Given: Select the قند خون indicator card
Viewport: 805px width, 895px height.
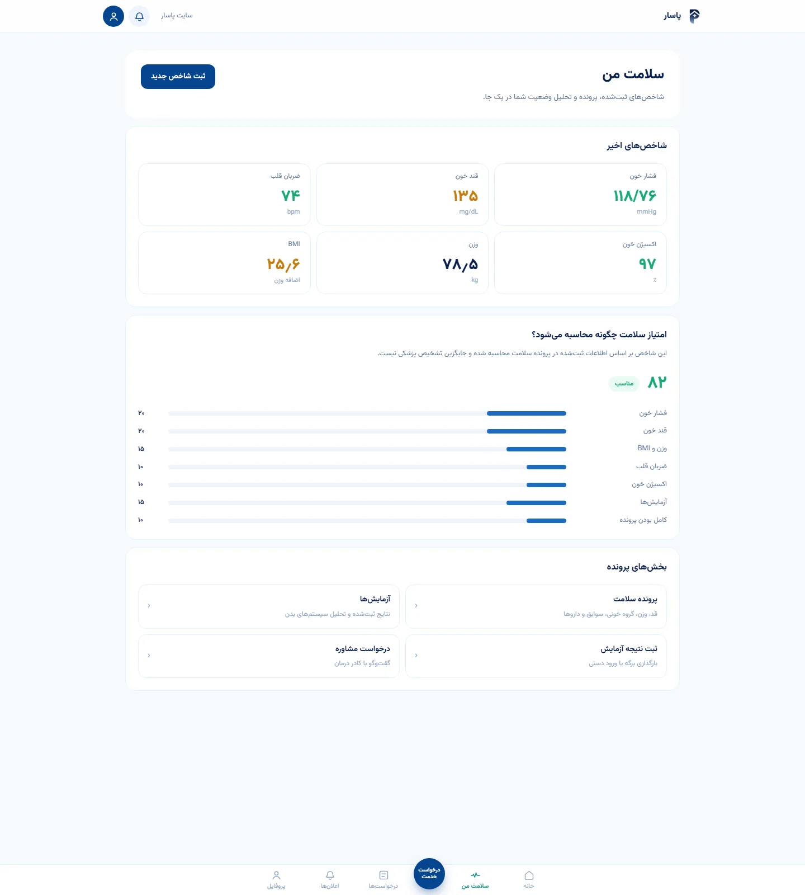Looking at the screenshot, I should pos(402,195).
